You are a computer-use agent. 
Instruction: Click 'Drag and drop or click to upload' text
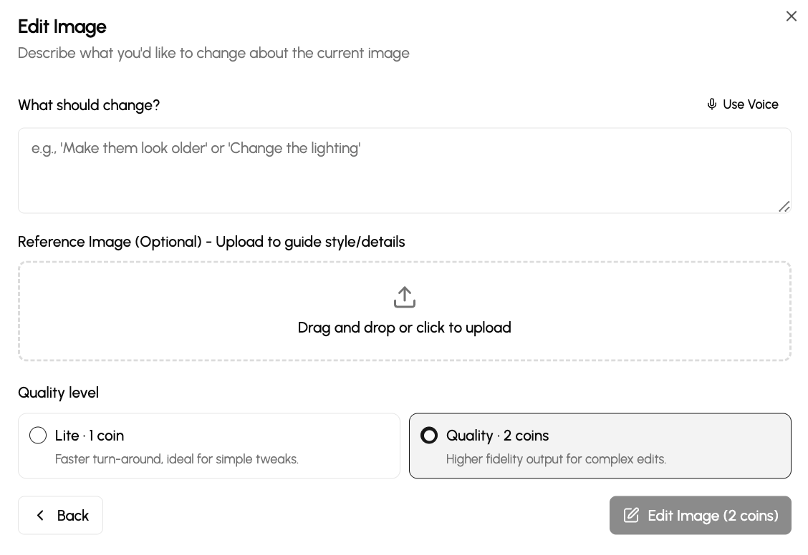[x=404, y=328]
